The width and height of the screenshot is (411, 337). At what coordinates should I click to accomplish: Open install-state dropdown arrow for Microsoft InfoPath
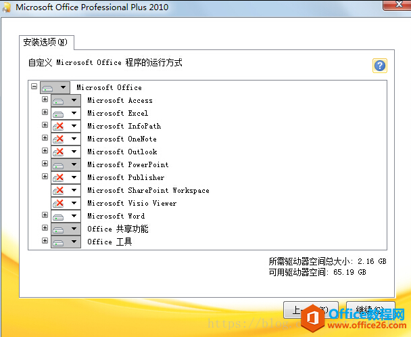pyautogui.click(x=74, y=126)
